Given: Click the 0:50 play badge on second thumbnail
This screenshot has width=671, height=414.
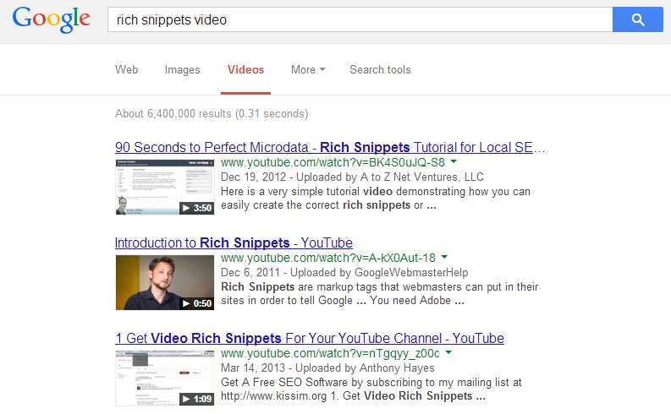Looking at the screenshot, I should [196, 303].
